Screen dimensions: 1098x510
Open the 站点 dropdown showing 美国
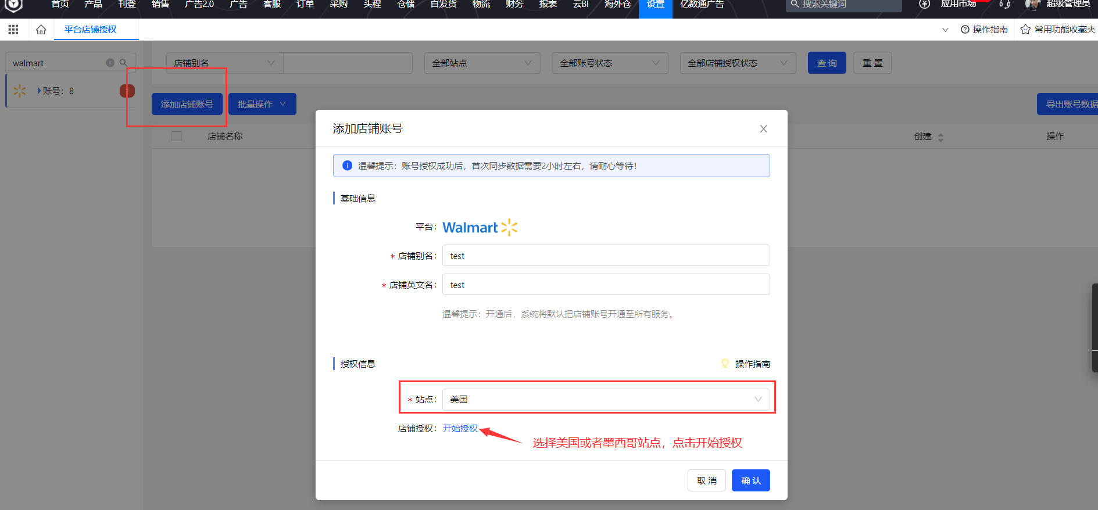point(606,399)
